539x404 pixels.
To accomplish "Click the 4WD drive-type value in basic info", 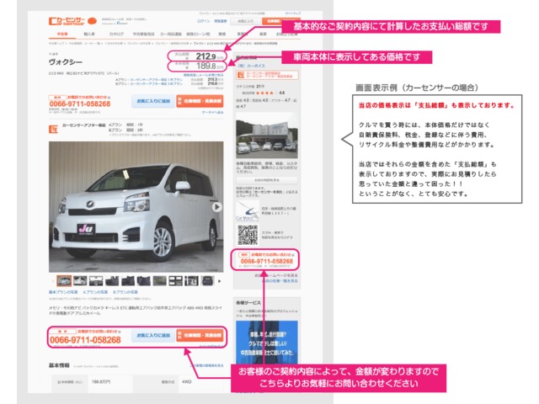I will click(x=187, y=381).
